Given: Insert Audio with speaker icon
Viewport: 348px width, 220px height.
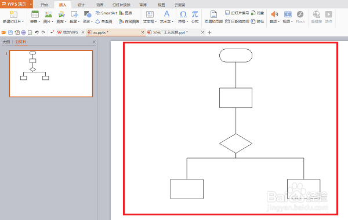Looking at the screenshot, I should [x=274, y=14].
